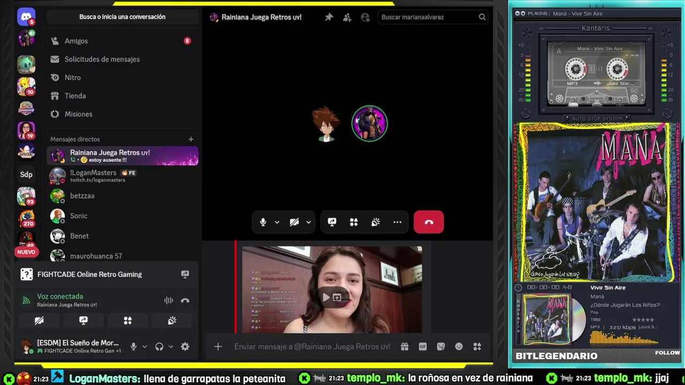Click Rainiana avatar in call area
685x385 pixels.
[369, 124]
